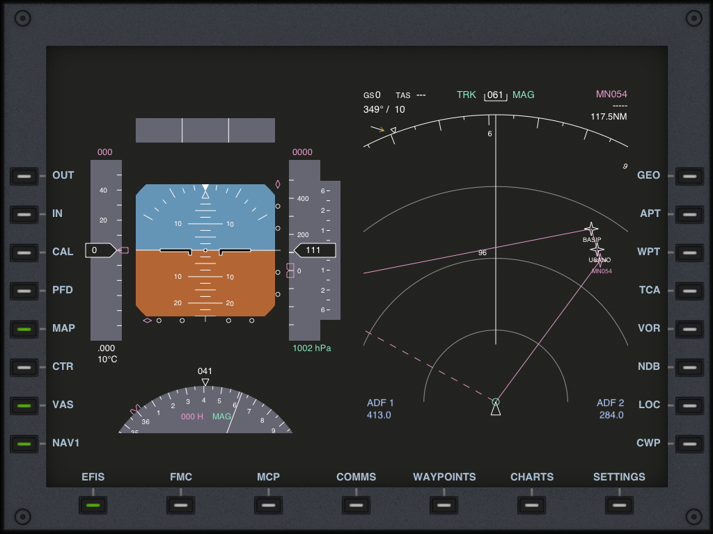The width and height of the screenshot is (713, 534).
Task: Tap the magenta heading bug on compass
Action: tap(136, 410)
